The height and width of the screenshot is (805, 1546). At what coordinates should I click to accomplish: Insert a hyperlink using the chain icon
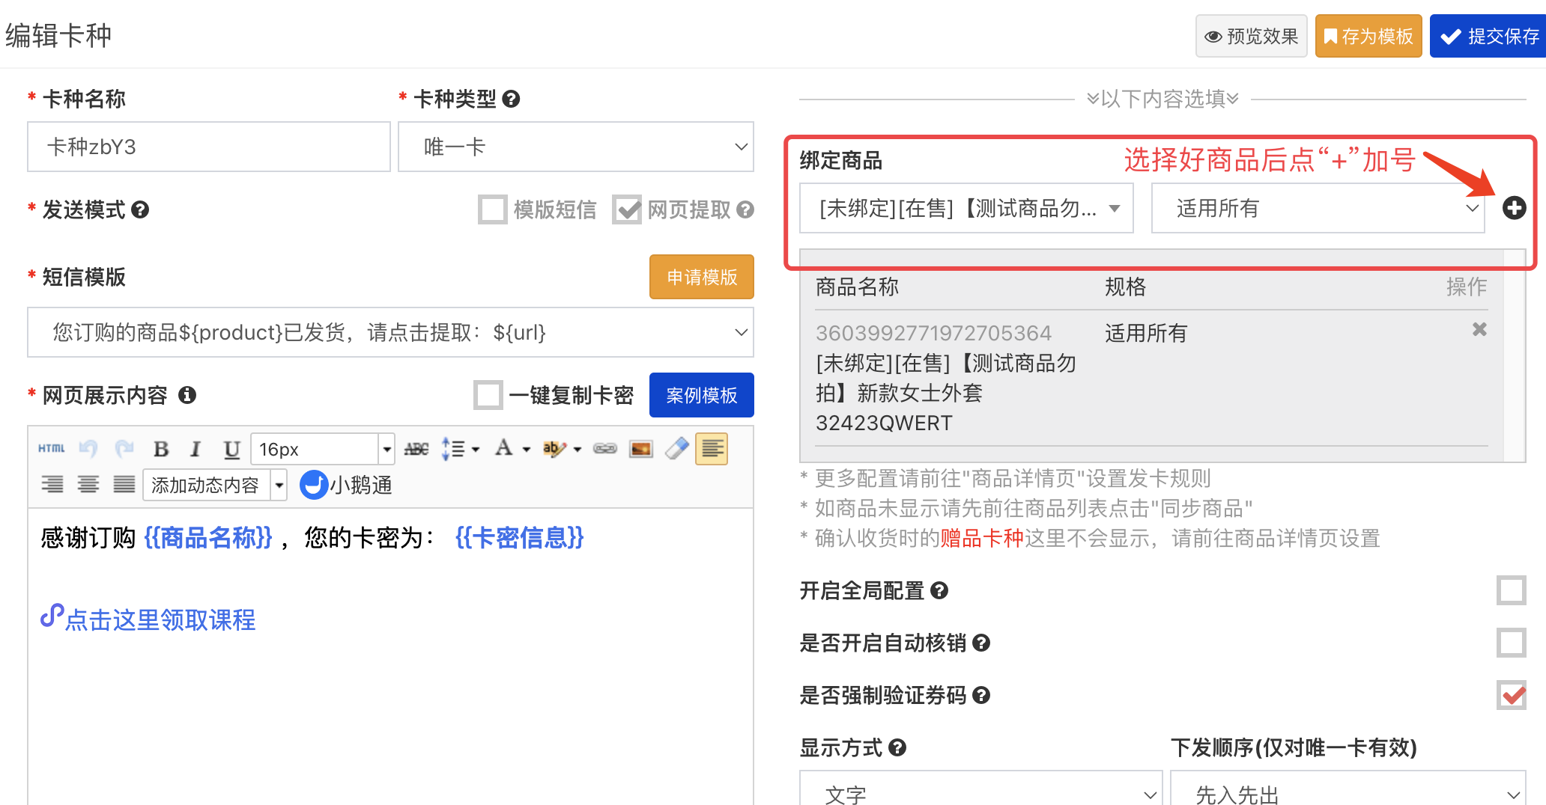(x=604, y=449)
